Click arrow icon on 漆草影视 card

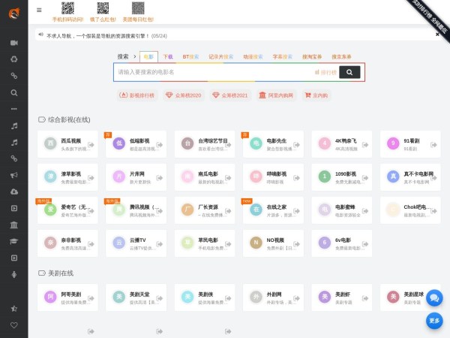91,178
